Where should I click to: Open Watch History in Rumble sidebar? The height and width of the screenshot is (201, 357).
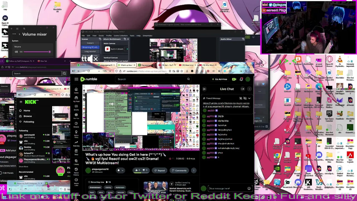76,172
